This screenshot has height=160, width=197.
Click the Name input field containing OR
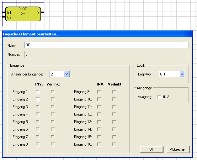107,45
